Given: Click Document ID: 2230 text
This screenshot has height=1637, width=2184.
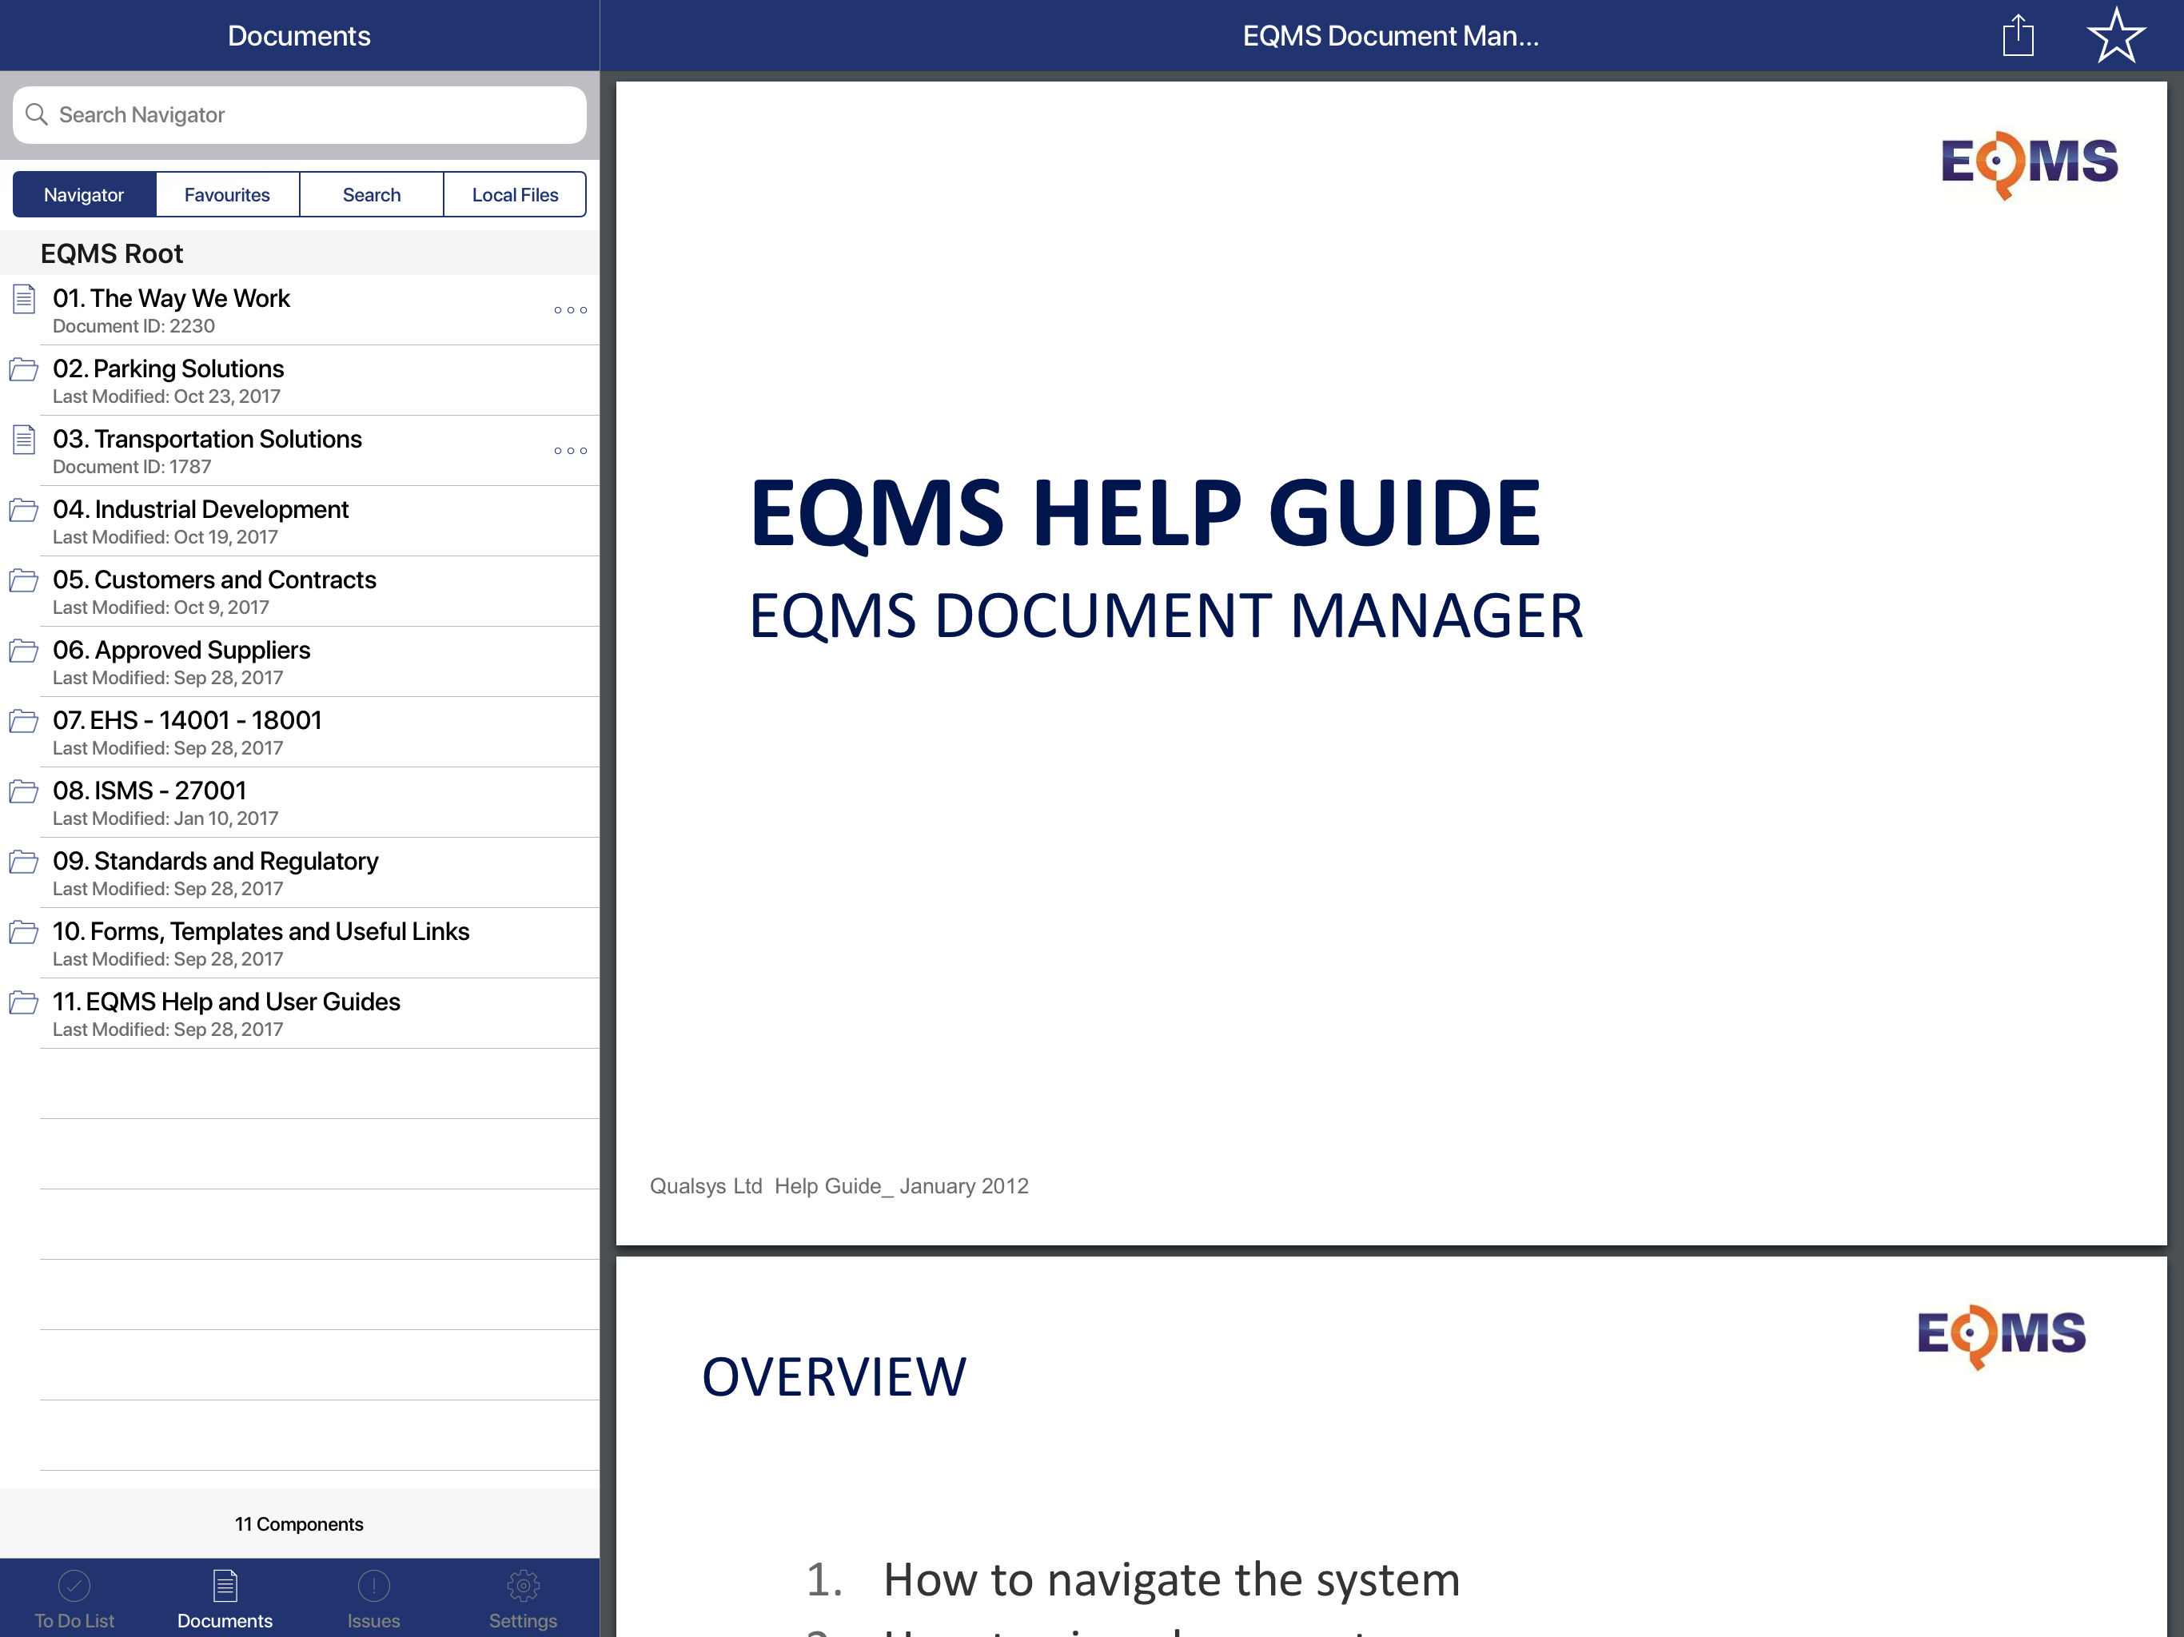Looking at the screenshot, I should tap(134, 327).
